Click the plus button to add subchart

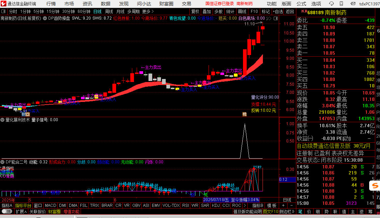click(x=283, y=206)
